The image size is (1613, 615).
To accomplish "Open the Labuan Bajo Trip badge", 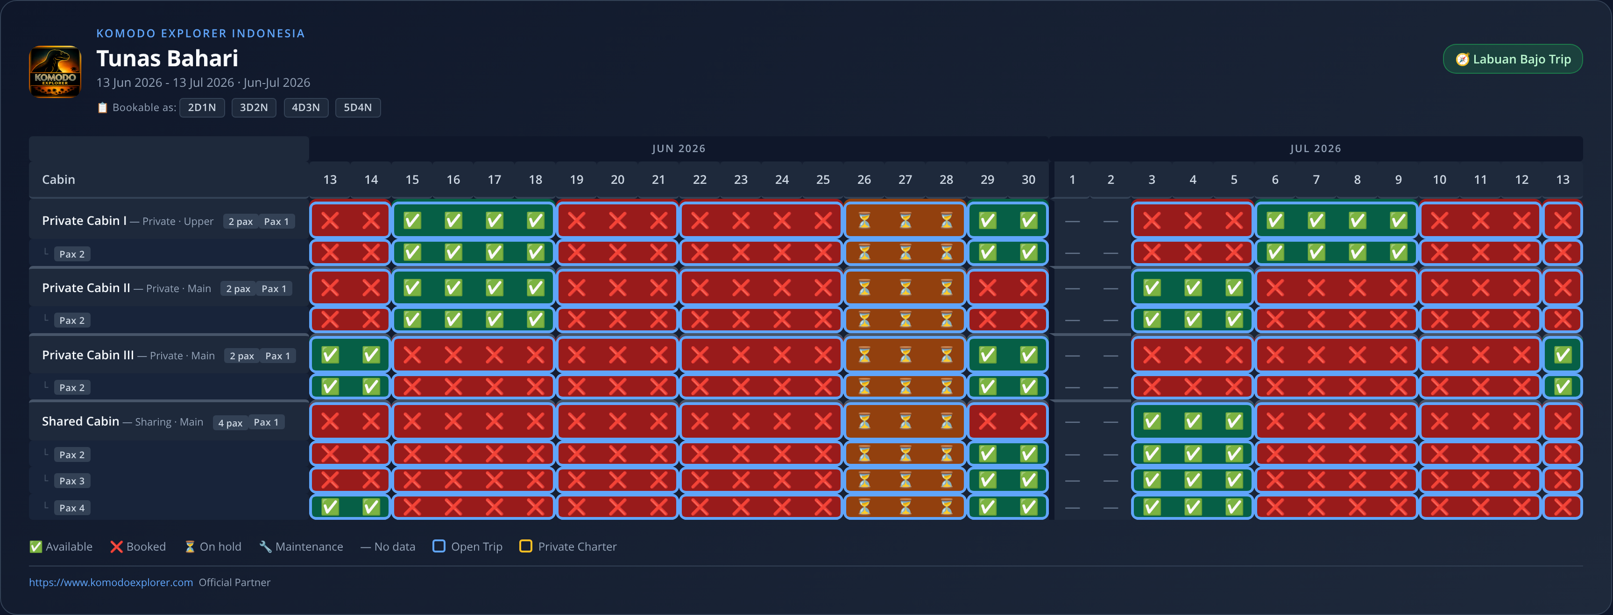I will coord(1512,59).
